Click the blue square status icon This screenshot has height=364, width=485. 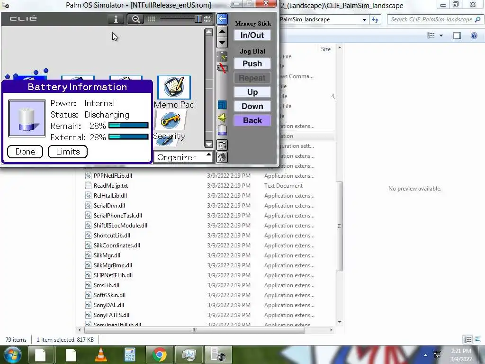point(222,105)
